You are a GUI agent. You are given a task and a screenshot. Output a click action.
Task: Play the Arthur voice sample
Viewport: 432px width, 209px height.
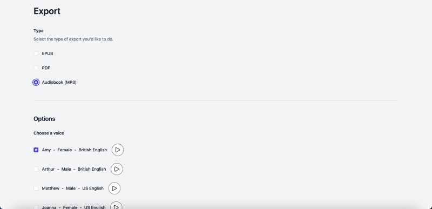pos(117,169)
